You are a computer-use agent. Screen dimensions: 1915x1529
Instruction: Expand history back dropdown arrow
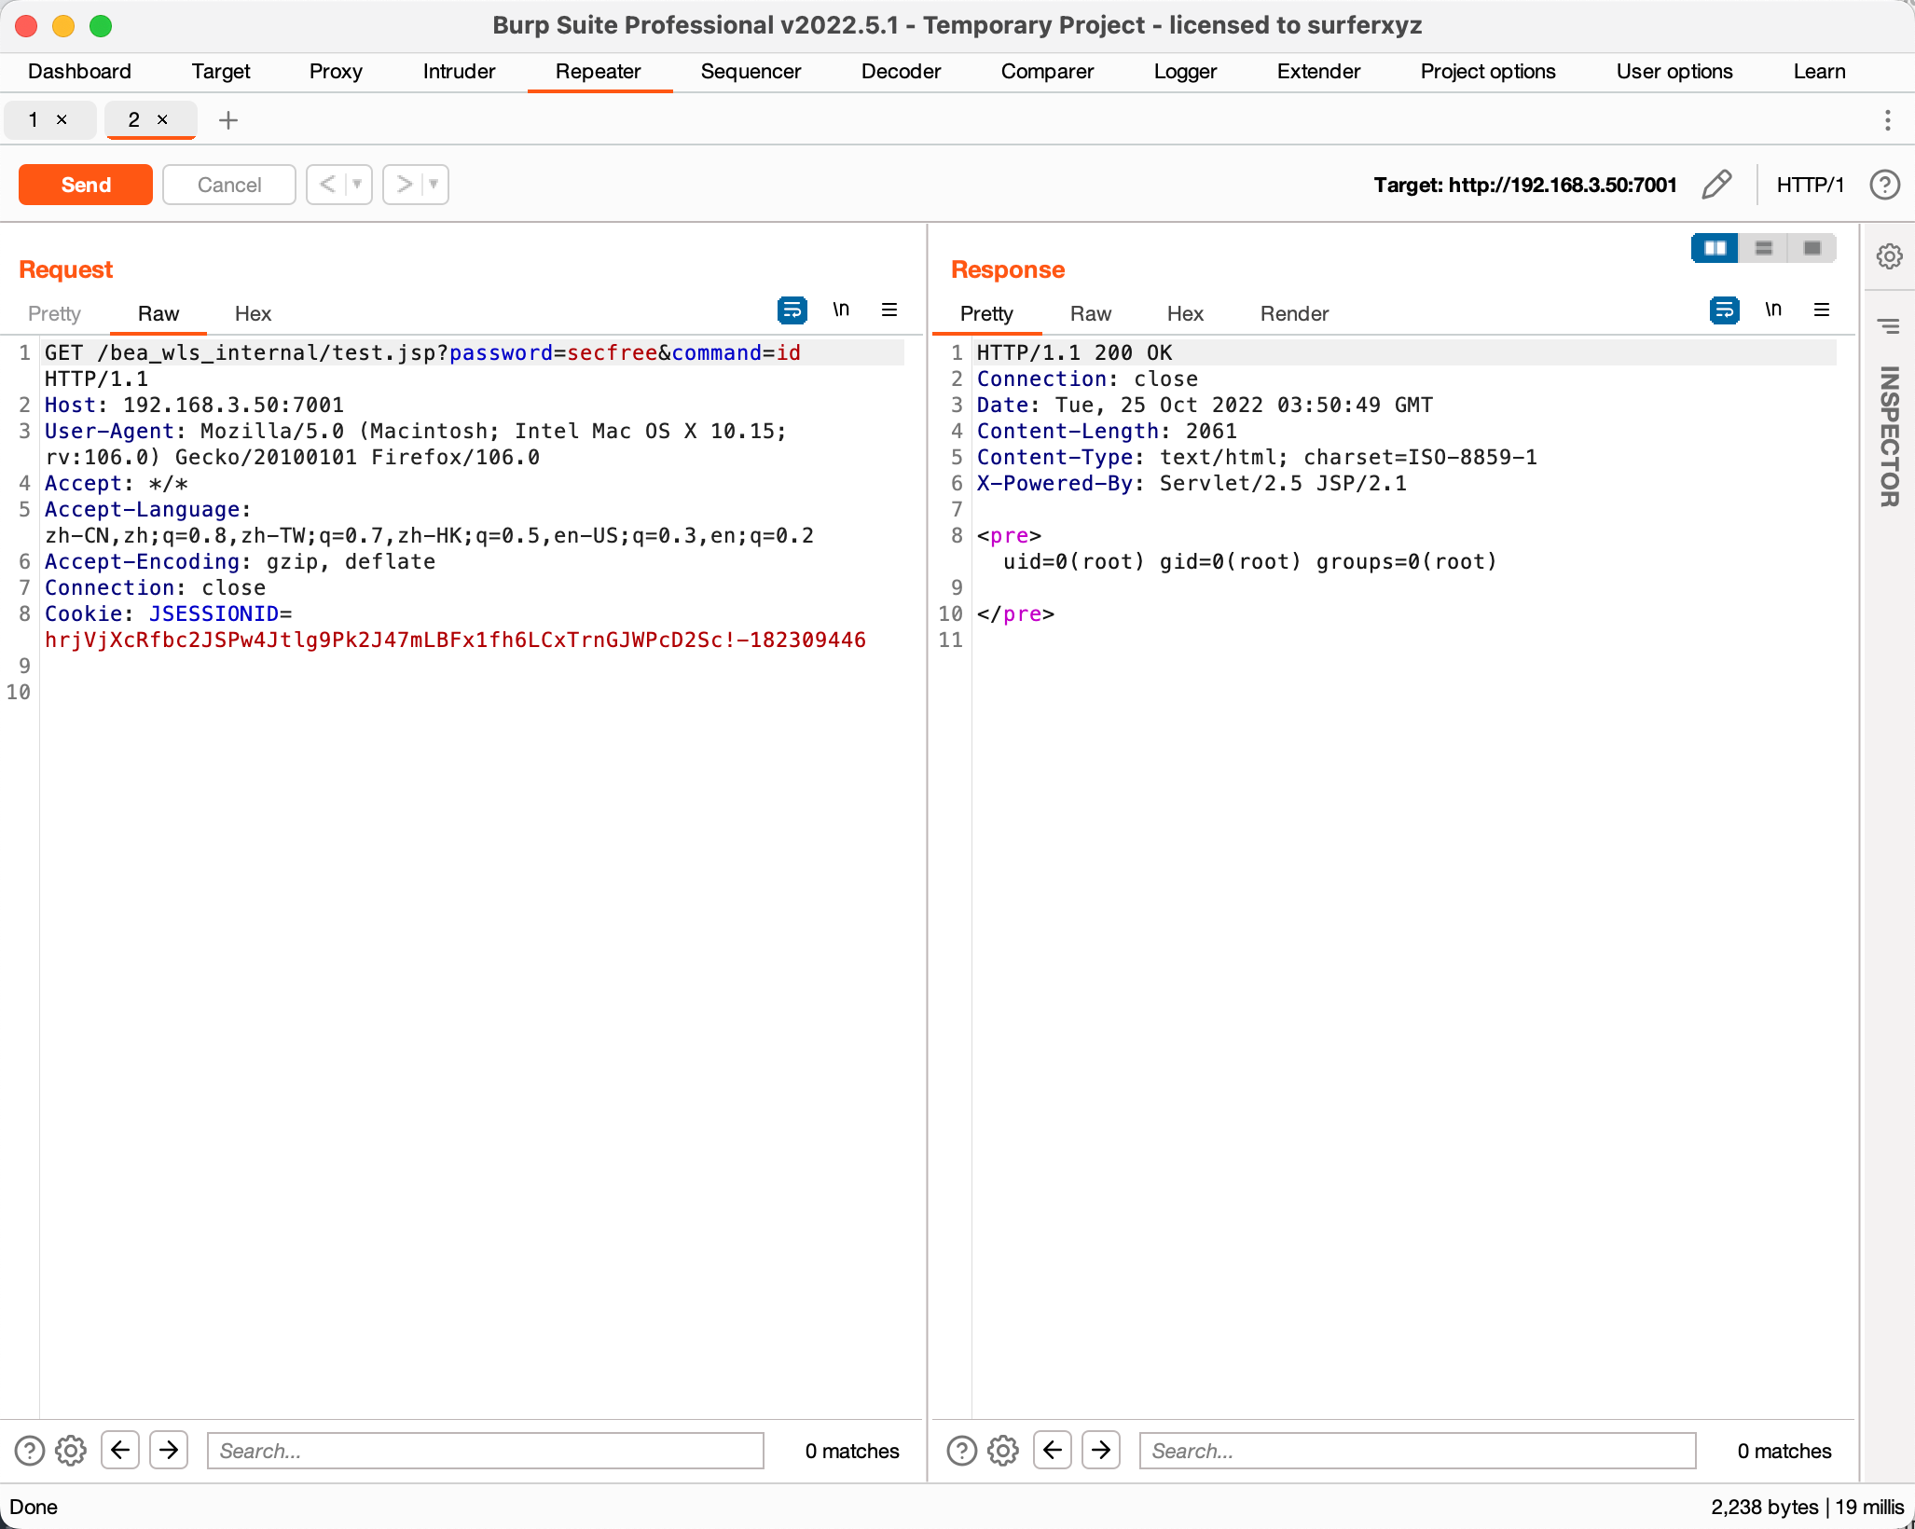pyautogui.click(x=357, y=185)
